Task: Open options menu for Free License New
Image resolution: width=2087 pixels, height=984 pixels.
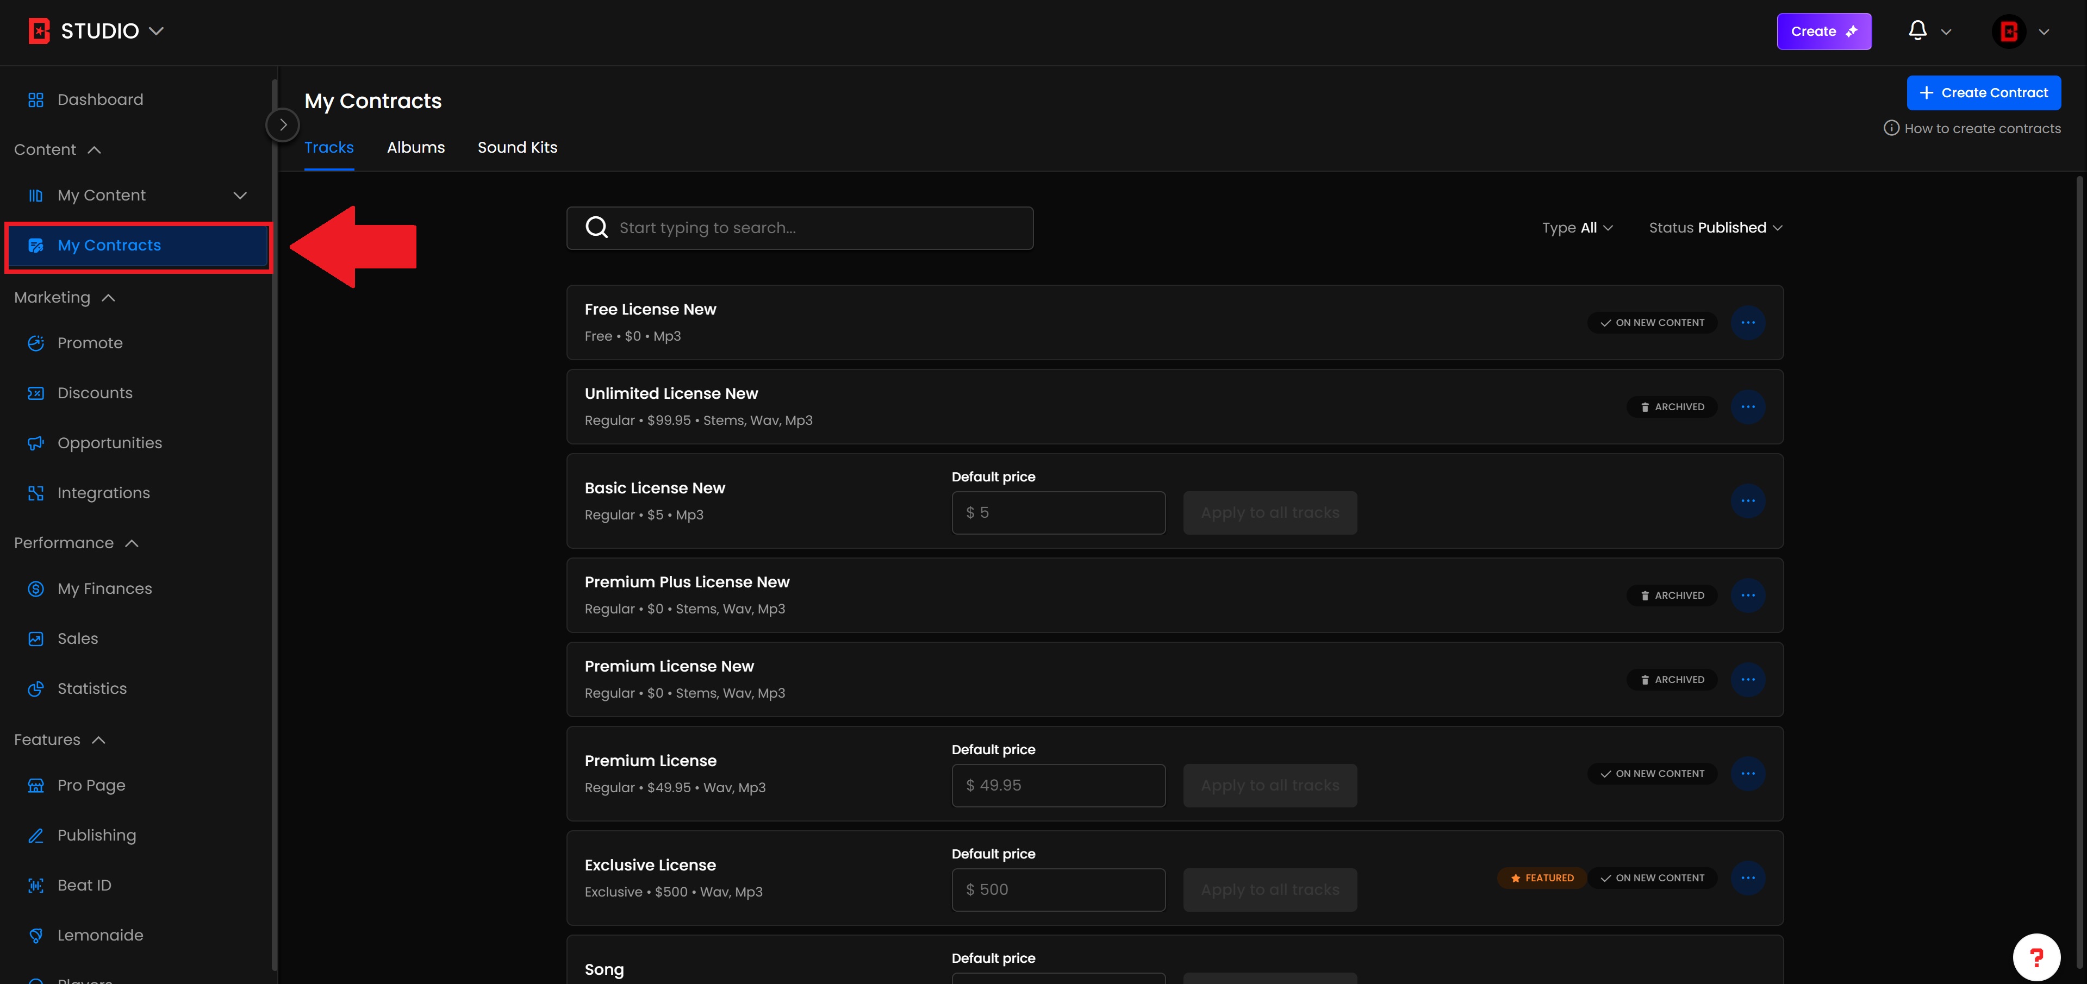Action: tap(1748, 322)
